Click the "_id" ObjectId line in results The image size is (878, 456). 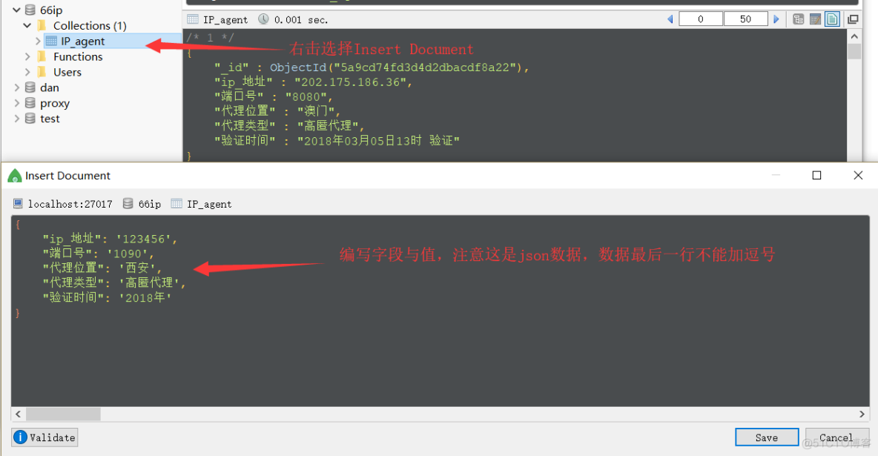(372, 67)
